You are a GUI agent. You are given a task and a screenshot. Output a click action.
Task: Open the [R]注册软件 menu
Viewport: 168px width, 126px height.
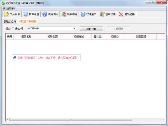pos(10,8)
